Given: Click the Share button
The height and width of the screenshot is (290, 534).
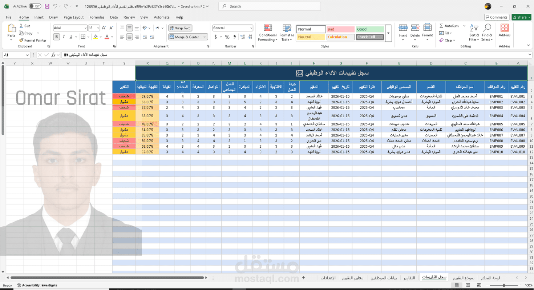Looking at the screenshot, I should 521,17.
